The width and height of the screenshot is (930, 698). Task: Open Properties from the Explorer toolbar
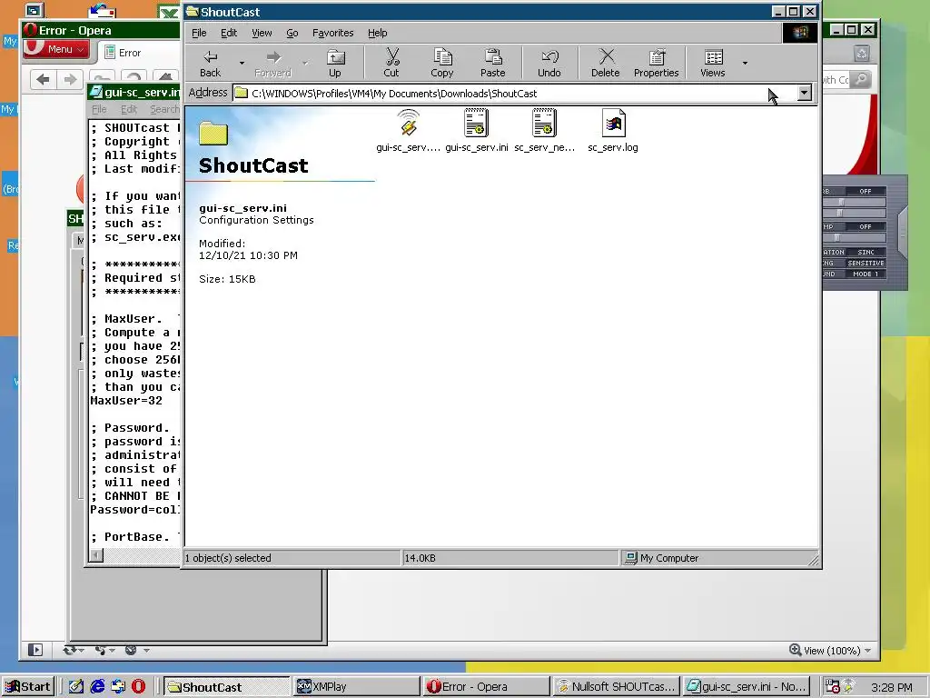click(x=656, y=63)
